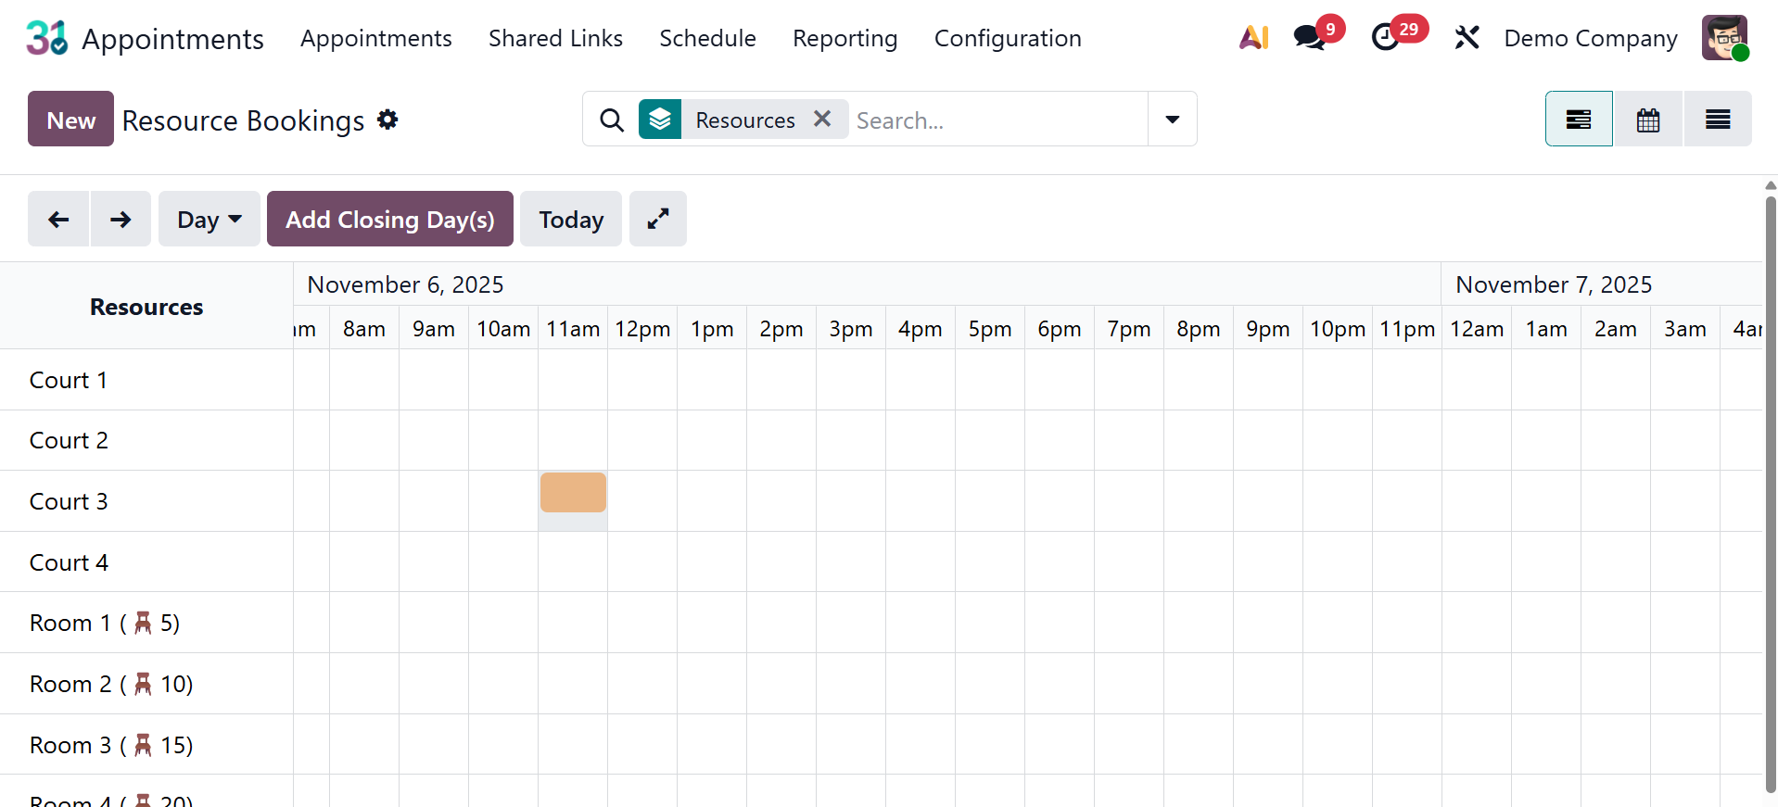1778x807 pixels.
Task: Click the New button
Action: click(70, 120)
